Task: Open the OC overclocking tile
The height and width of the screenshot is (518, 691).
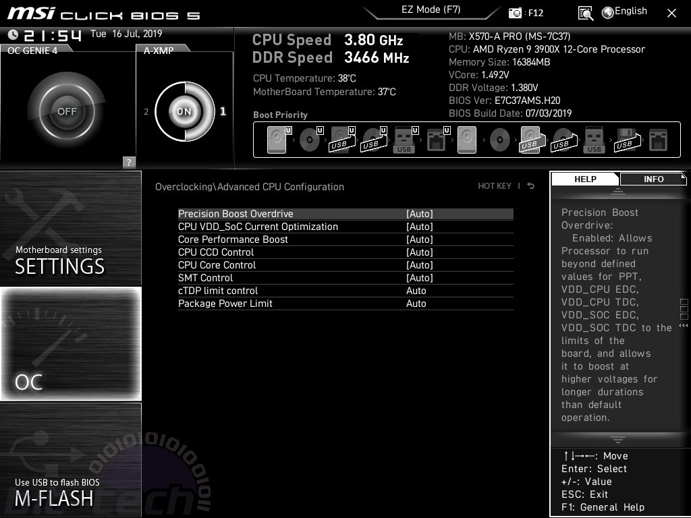Action: point(70,343)
